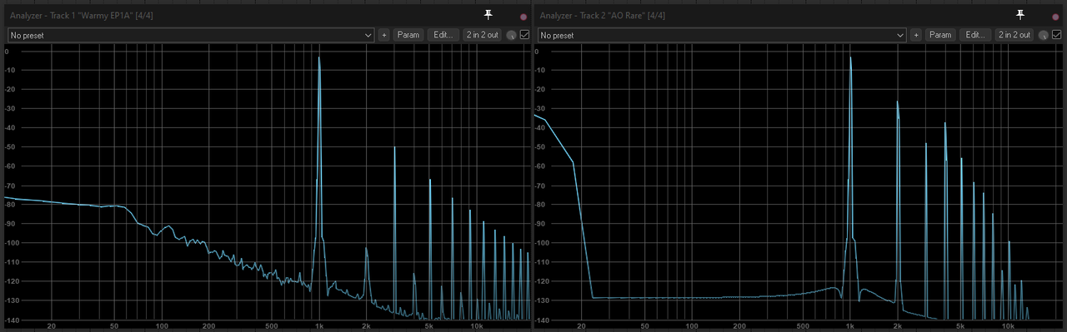The height and width of the screenshot is (332, 1067).
Task: Toggle the bypass checkbox in Track 1 analyzer
Action: pos(524,35)
